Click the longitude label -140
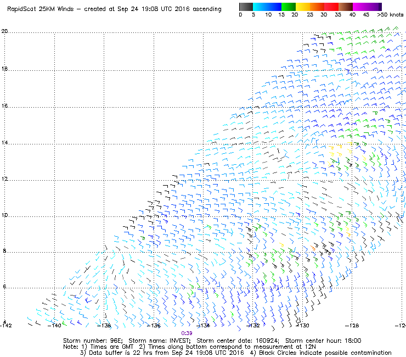 54,325
